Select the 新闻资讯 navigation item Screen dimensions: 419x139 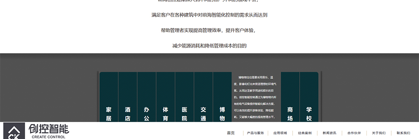click(x=329, y=133)
